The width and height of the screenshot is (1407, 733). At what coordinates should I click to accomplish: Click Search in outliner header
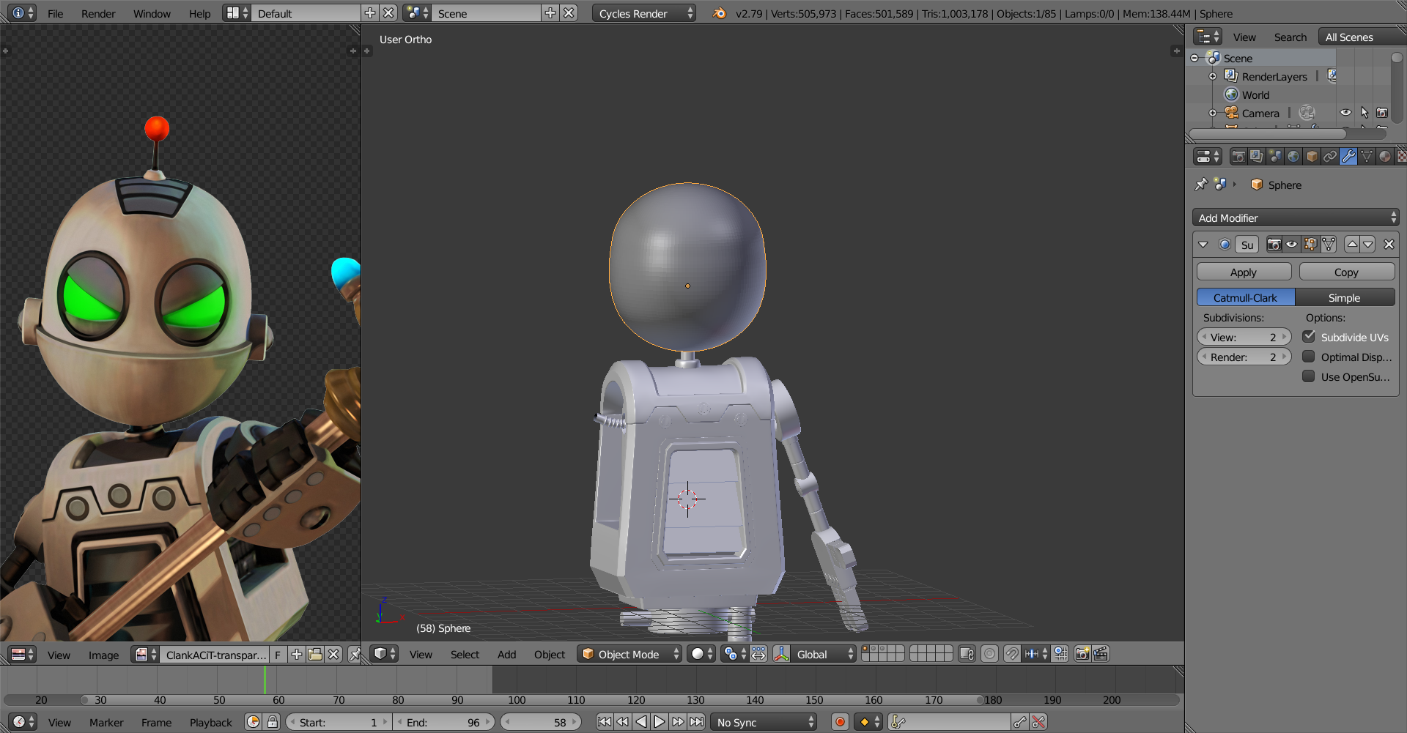tap(1290, 37)
